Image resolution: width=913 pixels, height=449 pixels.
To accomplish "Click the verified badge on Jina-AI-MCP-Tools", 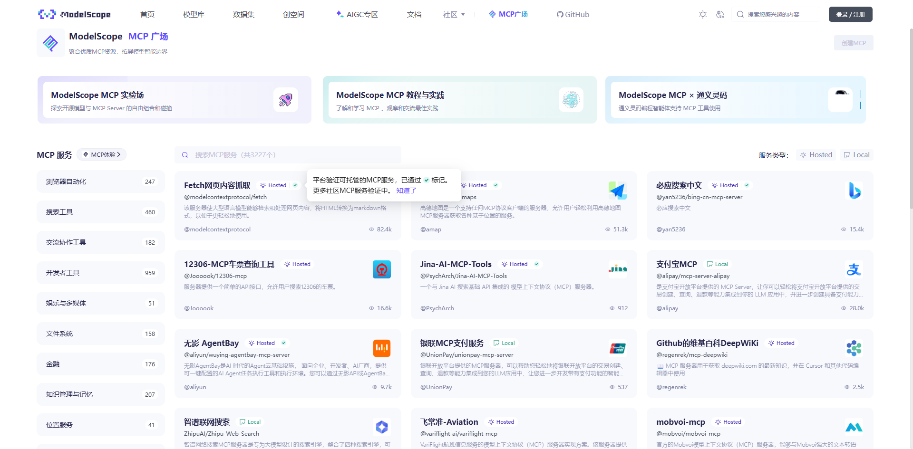I will tap(536, 264).
